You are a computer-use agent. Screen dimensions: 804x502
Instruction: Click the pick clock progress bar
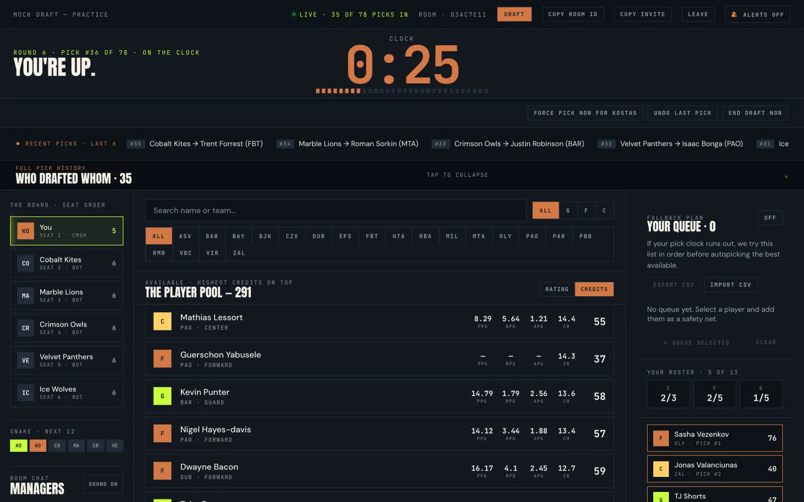(x=402, y=91)
